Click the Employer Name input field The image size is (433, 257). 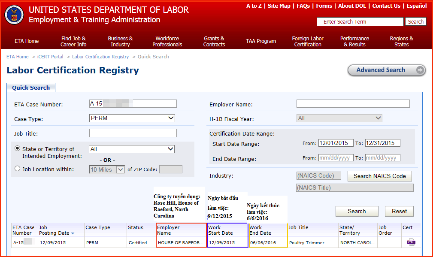tap(353, 104)
